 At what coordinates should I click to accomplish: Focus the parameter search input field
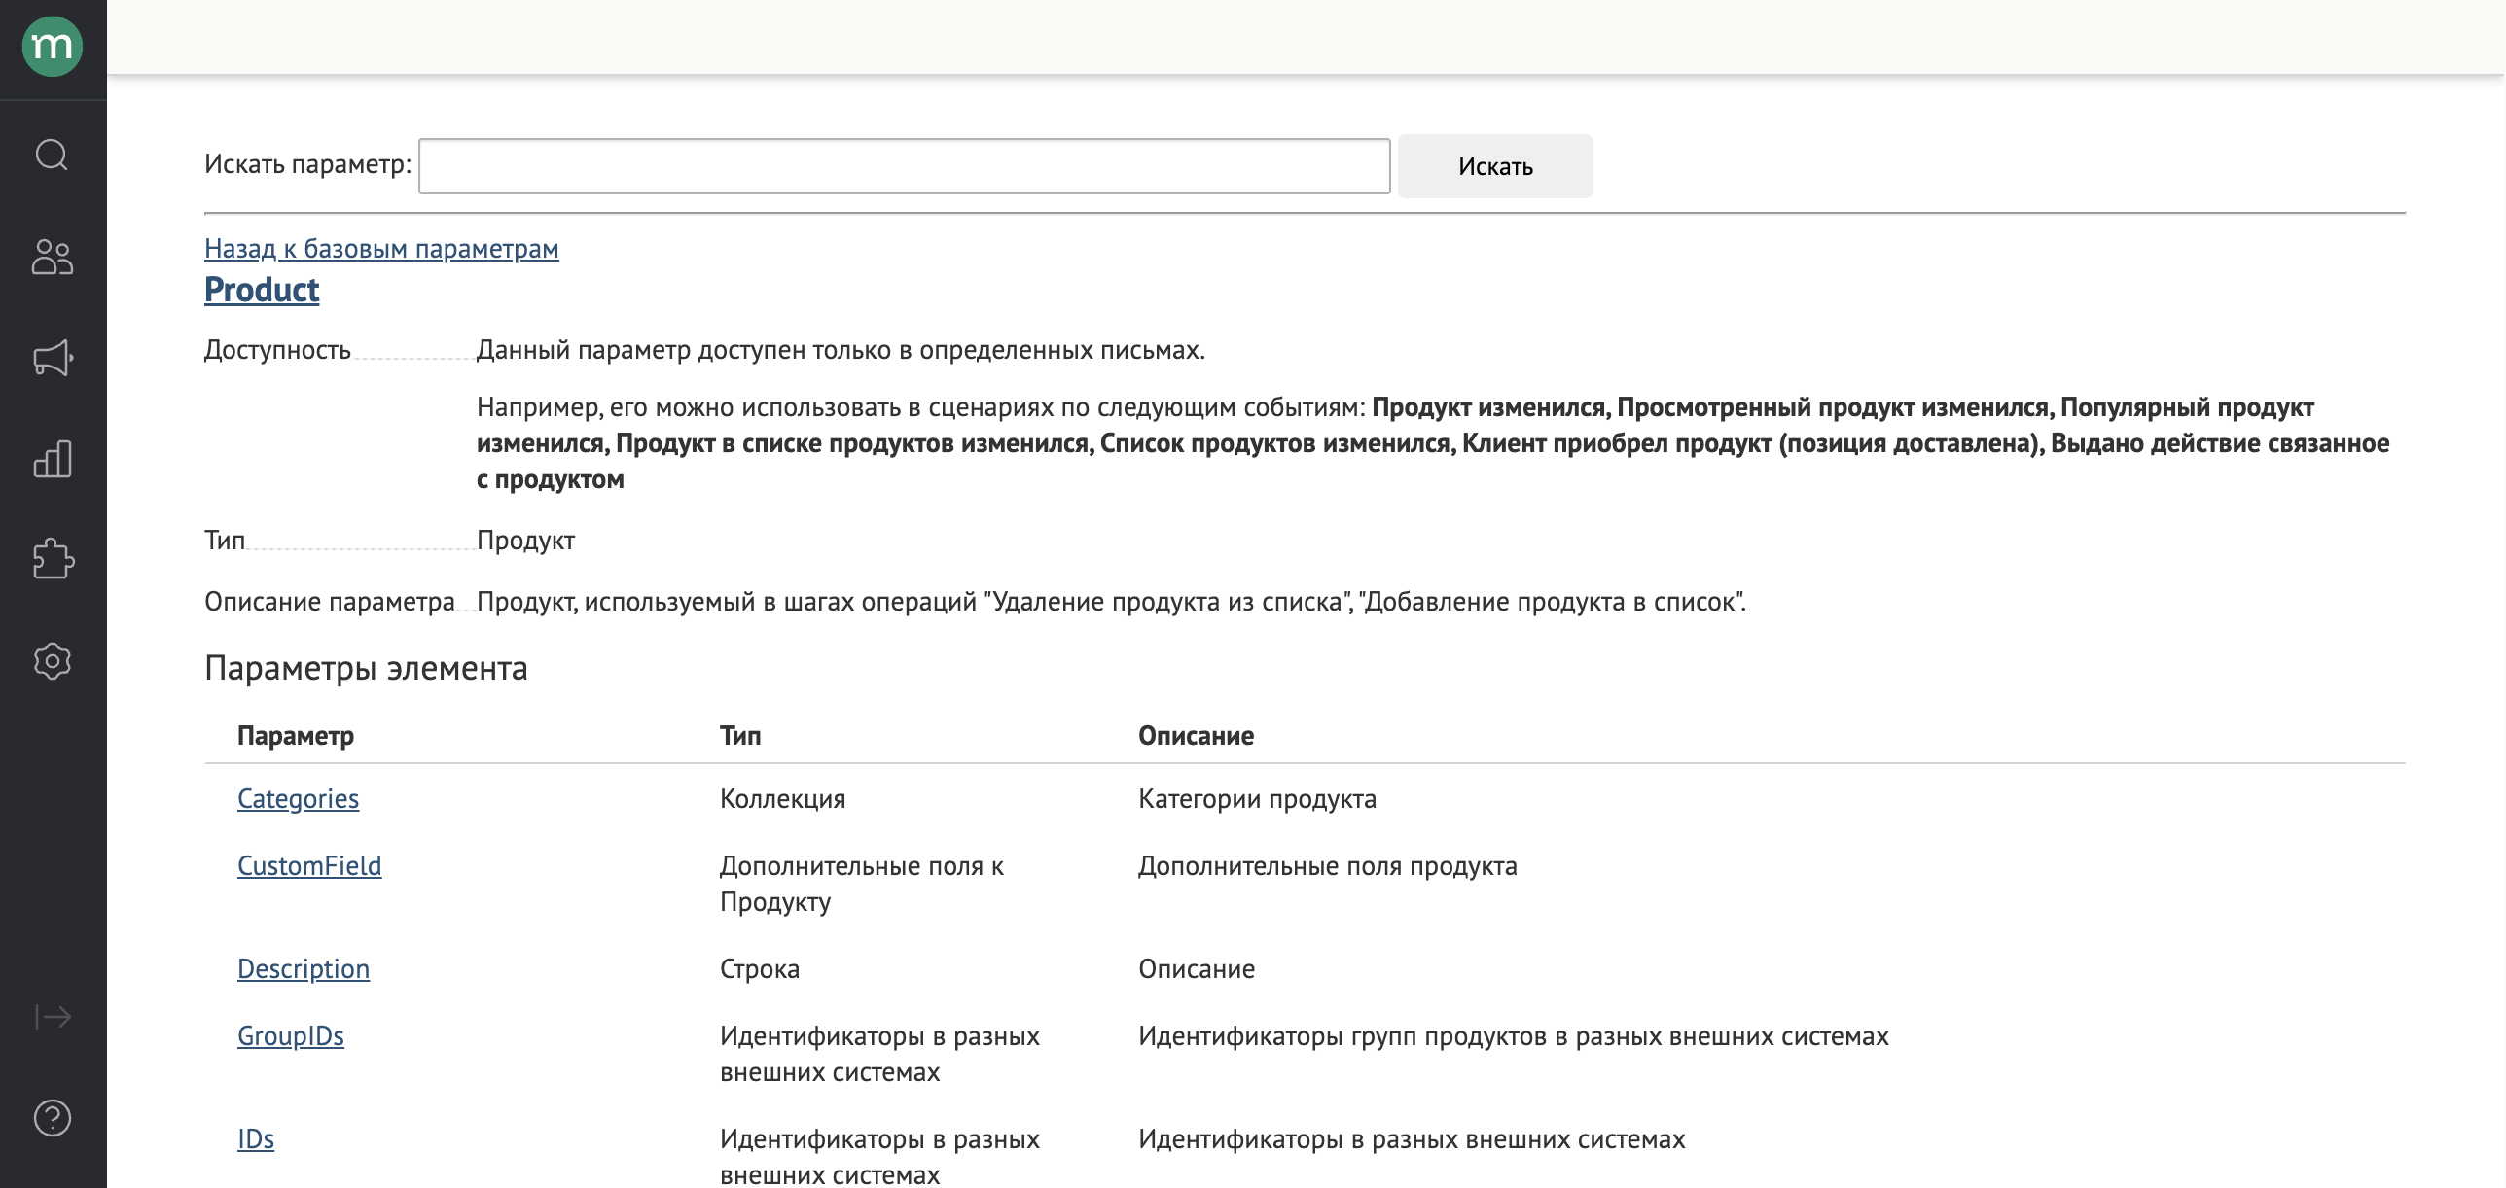tap(904, 166)
